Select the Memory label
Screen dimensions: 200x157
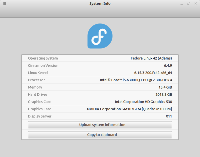[35, 87]
